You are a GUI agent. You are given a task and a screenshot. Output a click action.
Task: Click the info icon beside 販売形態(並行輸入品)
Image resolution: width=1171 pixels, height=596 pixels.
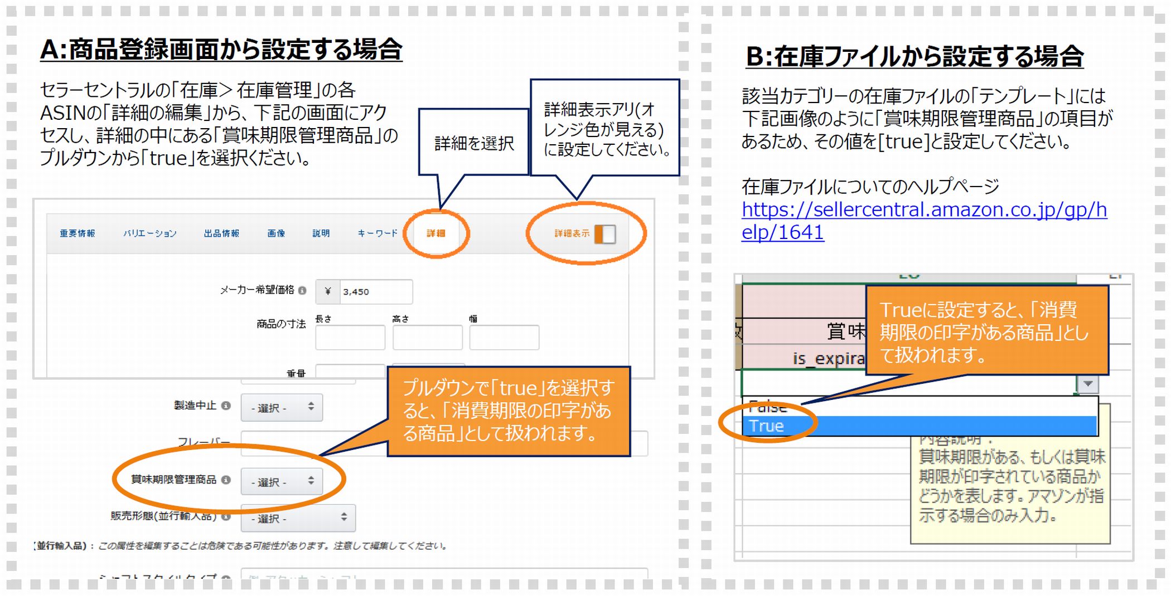coord(226,516)
